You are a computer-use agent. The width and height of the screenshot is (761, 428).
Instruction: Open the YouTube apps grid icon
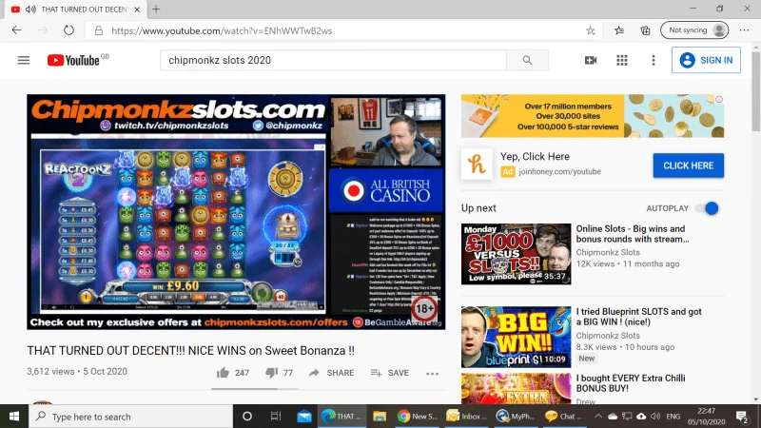(x=622, y=60)
